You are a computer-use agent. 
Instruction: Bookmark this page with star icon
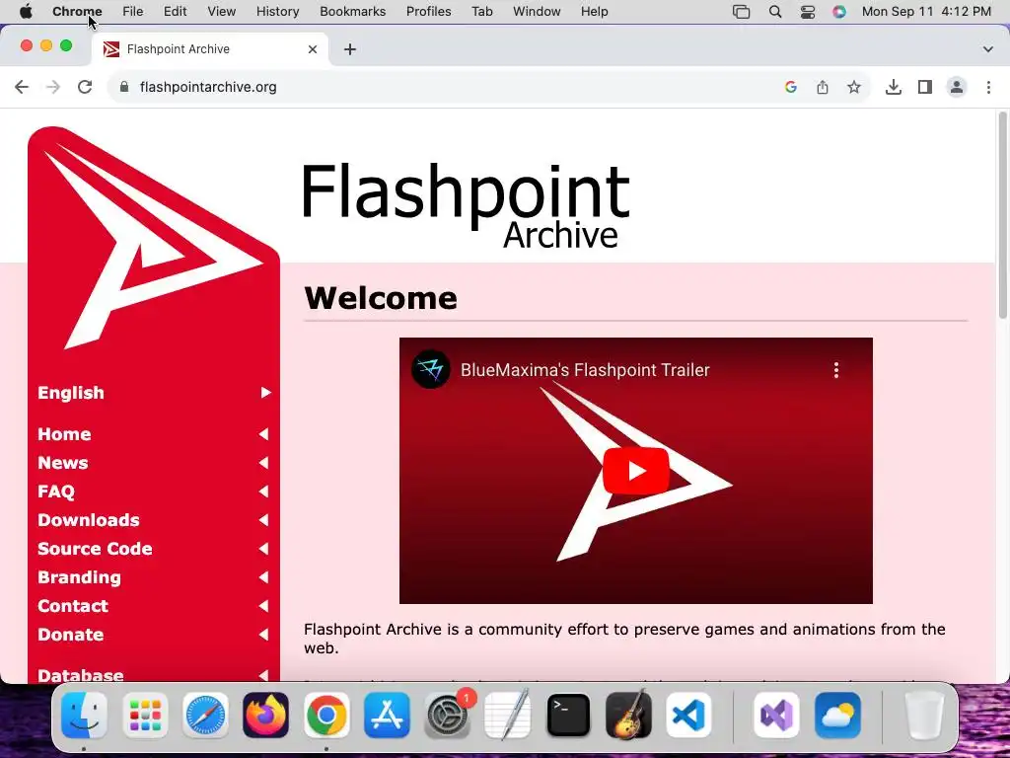click(x=854, y=87)
